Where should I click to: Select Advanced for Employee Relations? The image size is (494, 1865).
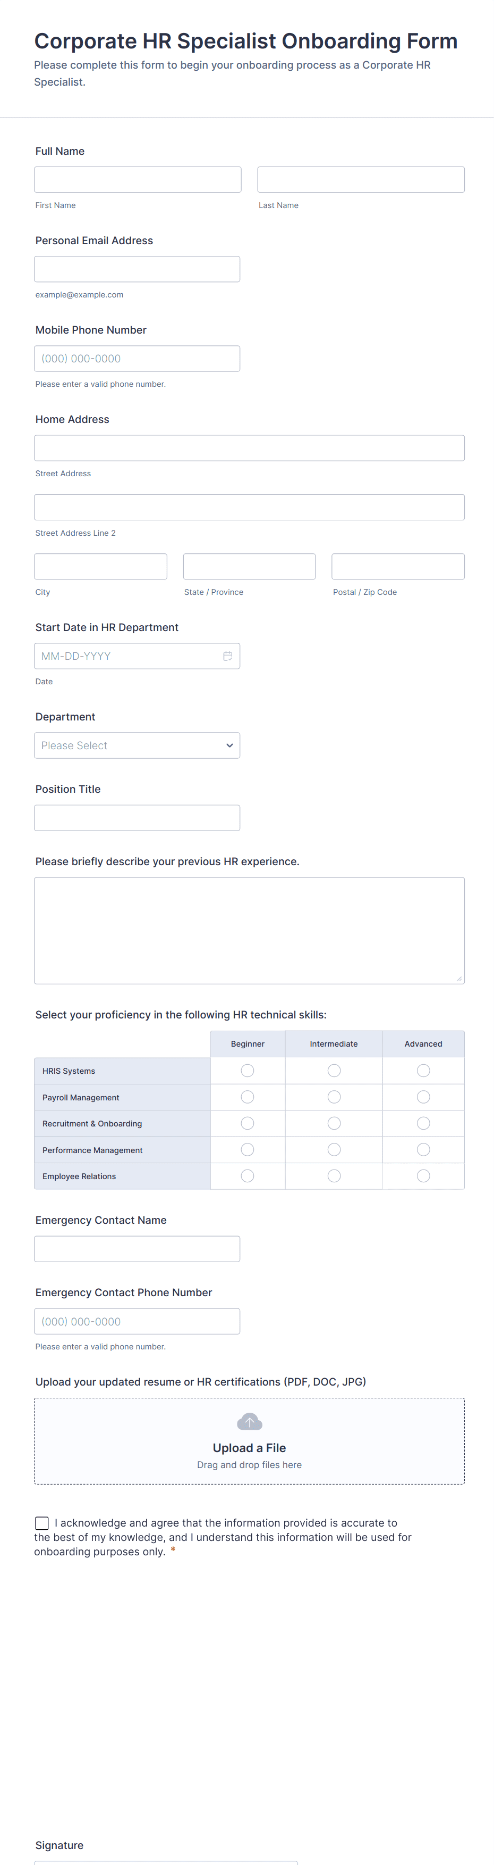(423, 1176)
